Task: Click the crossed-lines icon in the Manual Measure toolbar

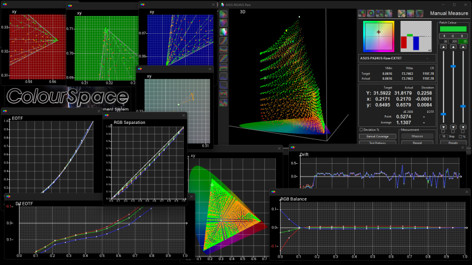Action: click(402, 13)
